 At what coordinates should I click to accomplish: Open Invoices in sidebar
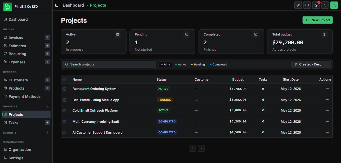[16, 37]
